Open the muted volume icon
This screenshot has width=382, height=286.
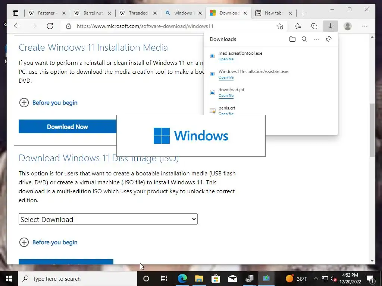[334, 279]
